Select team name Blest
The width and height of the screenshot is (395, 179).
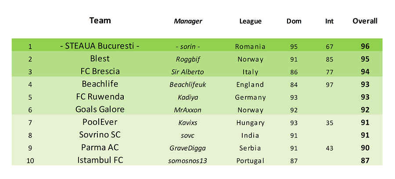100,59
